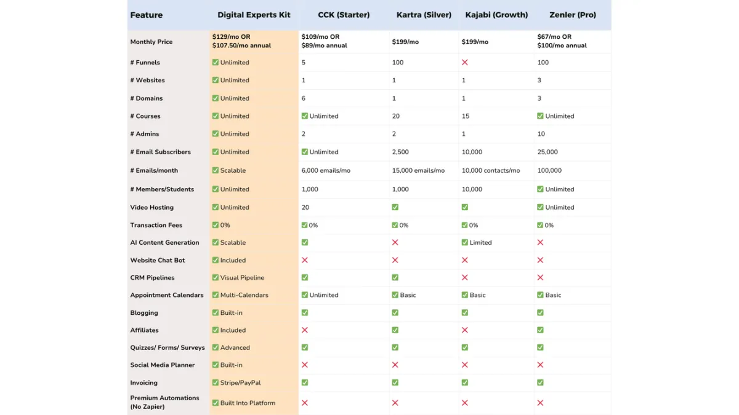Click Zenler's green checkmark for Invoicing
739x415 pixels.
coord(540,382)
